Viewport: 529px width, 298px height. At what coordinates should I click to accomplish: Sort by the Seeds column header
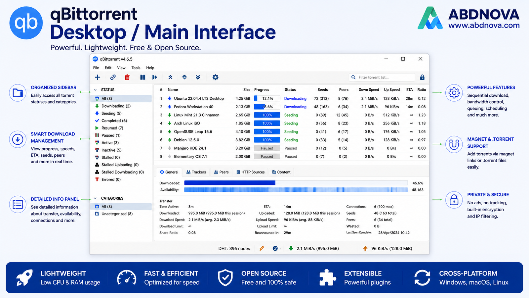323,89
